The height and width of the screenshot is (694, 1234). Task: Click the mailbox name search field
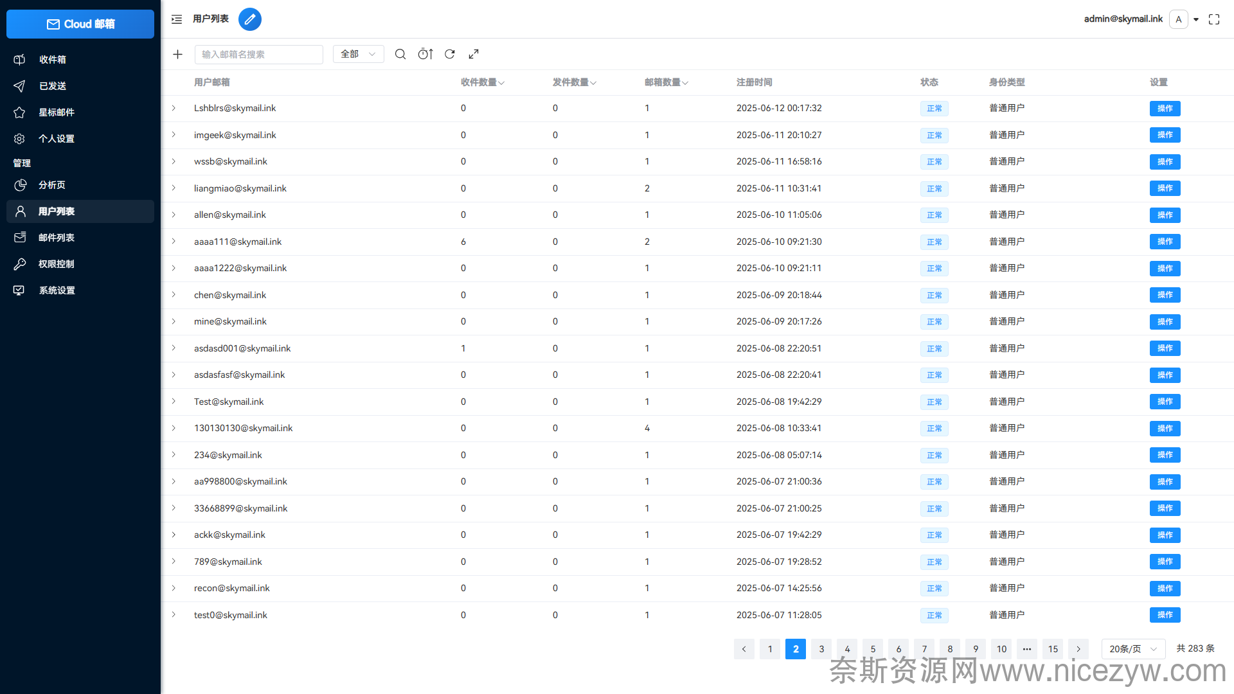click(258, 55)
